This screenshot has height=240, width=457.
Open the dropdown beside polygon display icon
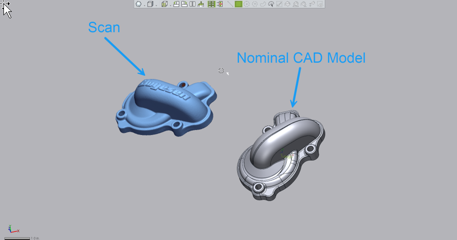(145, 5)
